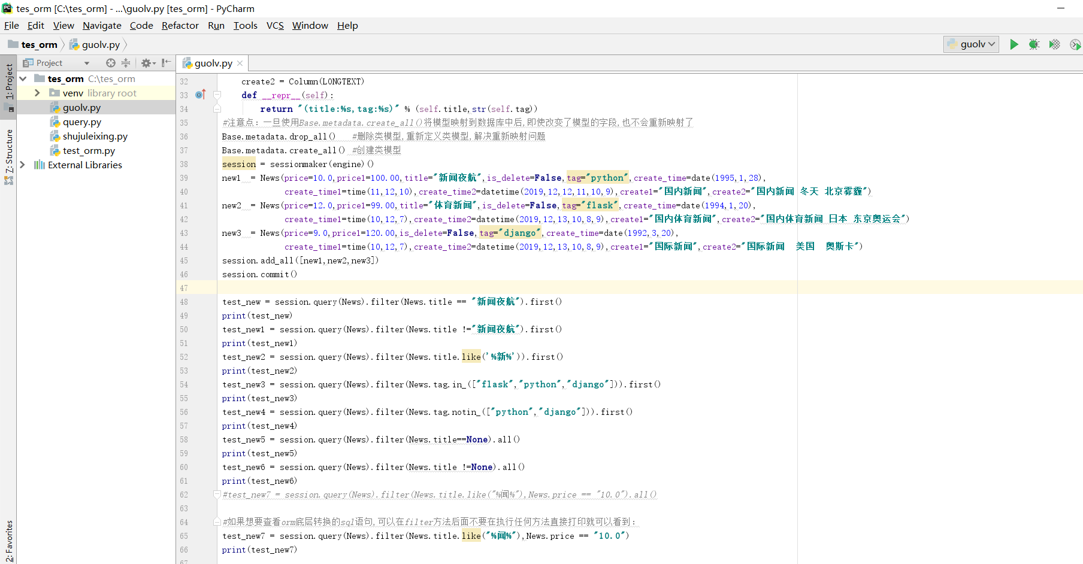Click line number 47 in the gutter
Screen dimensions: 1083x564
click(184, 288)
